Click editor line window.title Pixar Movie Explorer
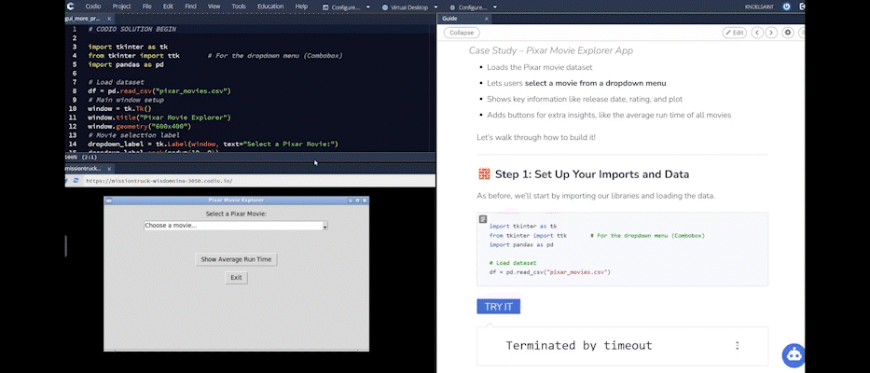Viewport: 870px width, 373px height. point(159,117)
